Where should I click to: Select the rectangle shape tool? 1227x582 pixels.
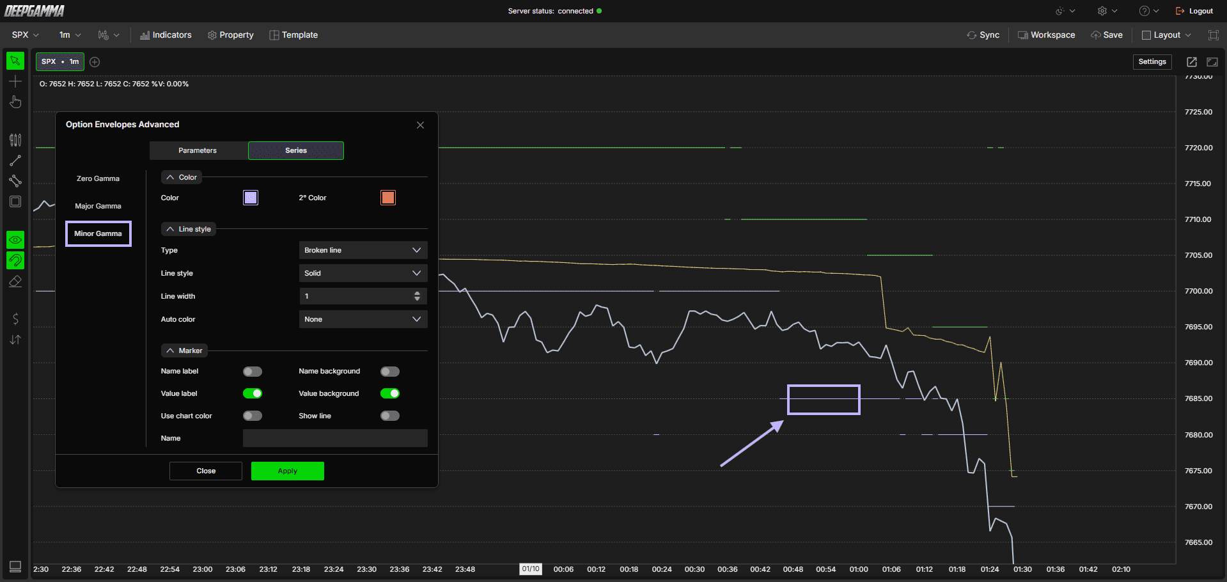15,201
